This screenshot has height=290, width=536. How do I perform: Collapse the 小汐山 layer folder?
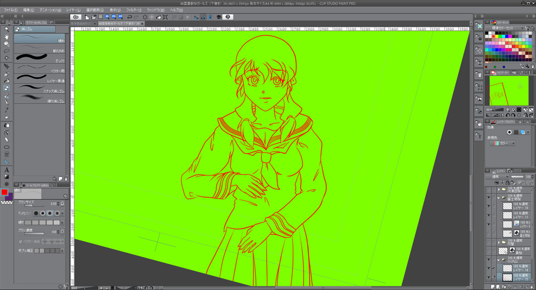[x=498, y=260]
